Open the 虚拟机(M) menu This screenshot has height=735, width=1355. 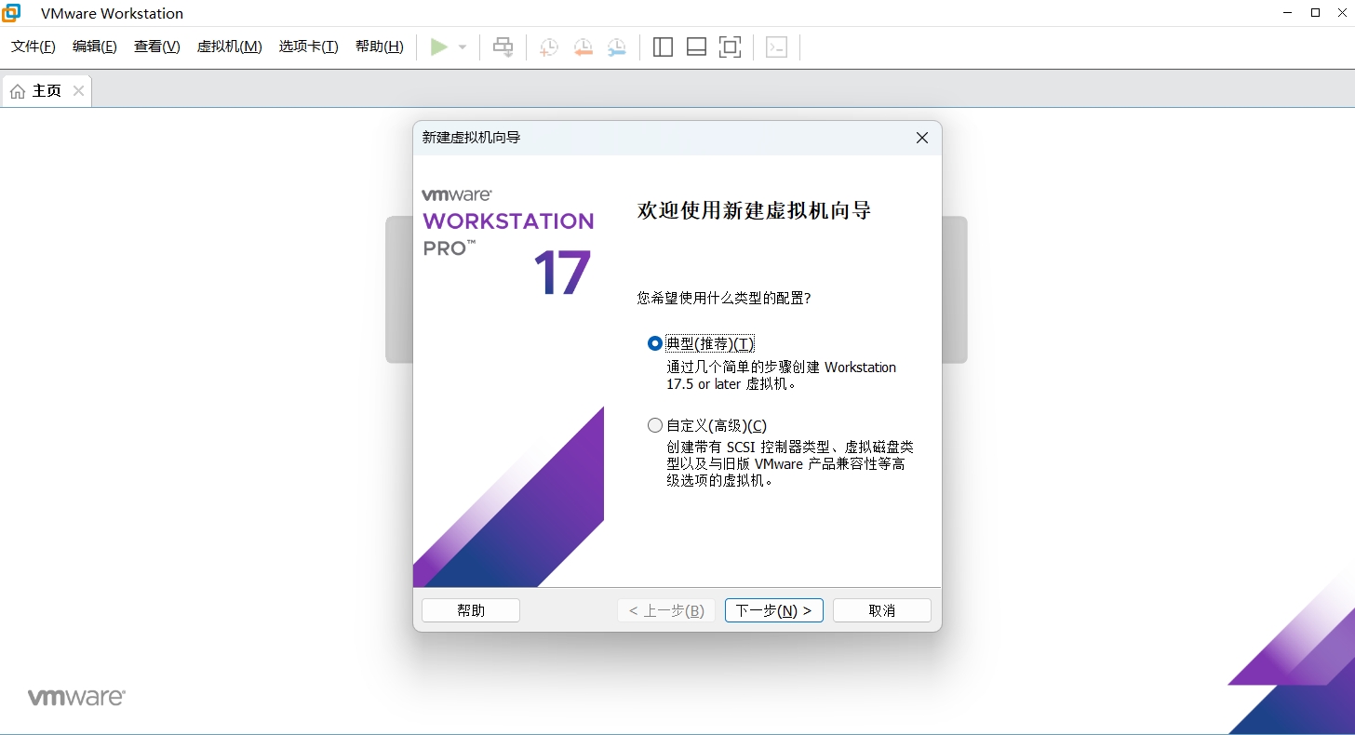(229, 47)
